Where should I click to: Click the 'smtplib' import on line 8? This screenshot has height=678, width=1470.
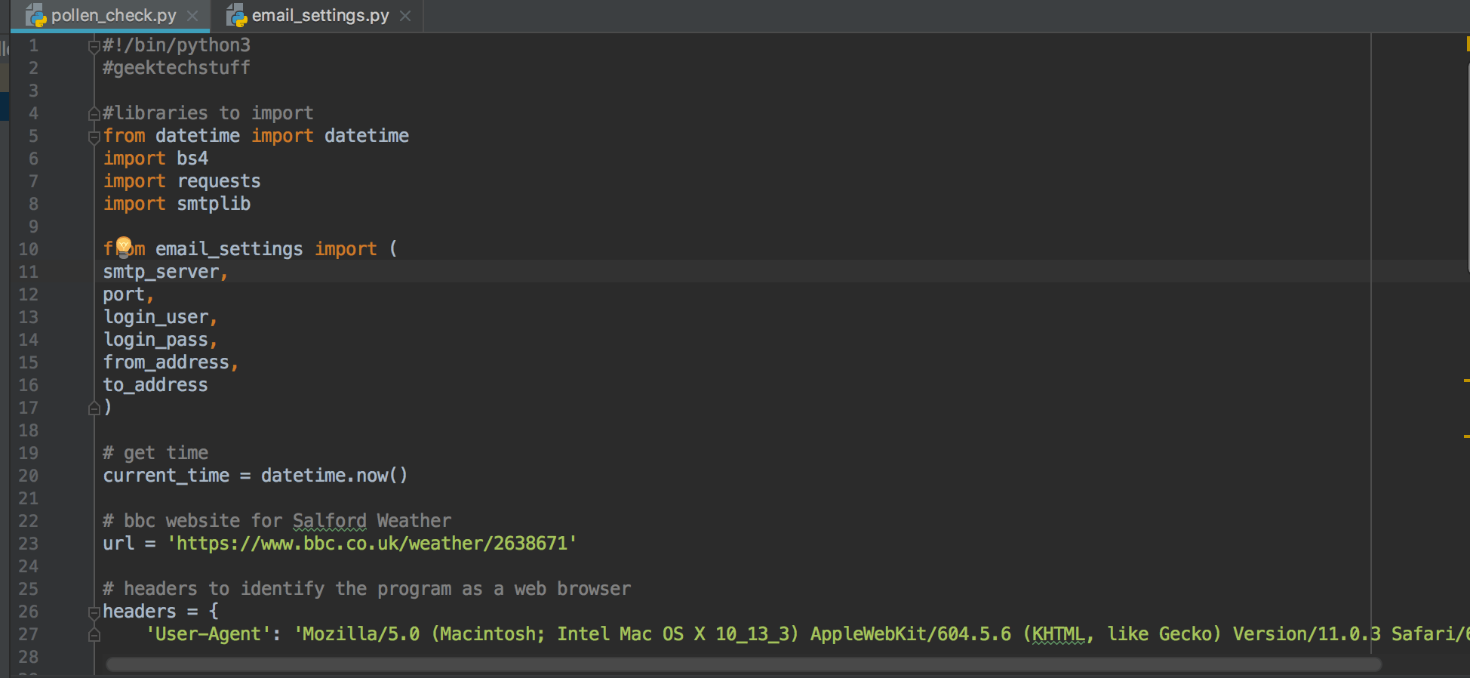tap(214, 204)
